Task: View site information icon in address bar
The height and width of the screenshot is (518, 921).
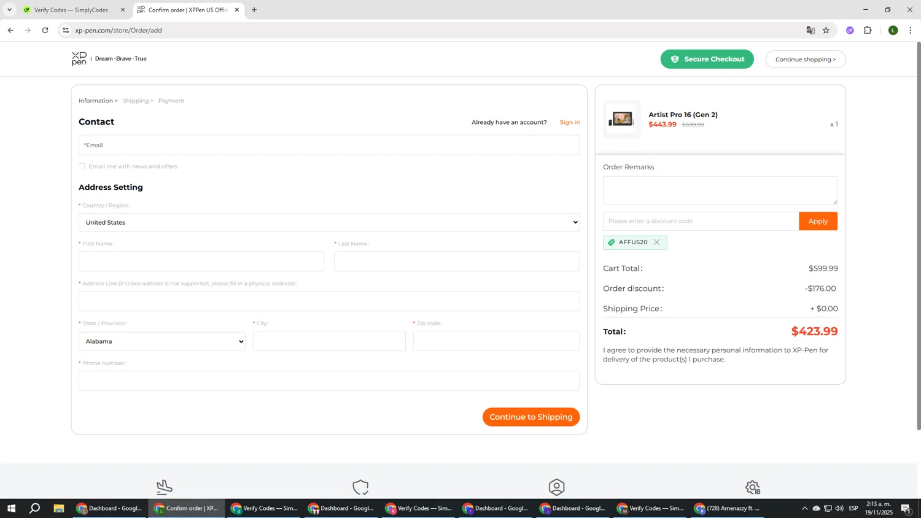Action: tap(66, 30)
